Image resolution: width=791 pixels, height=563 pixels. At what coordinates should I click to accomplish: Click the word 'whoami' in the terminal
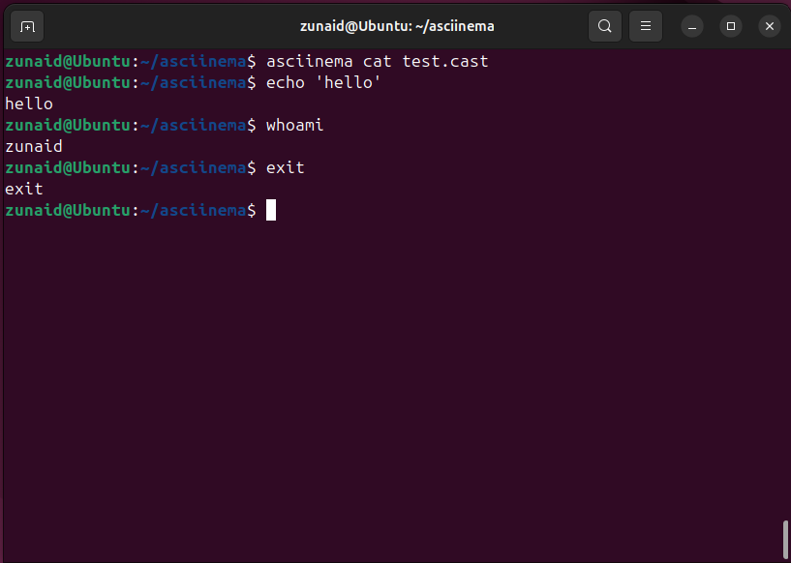[x=294, y=125]
